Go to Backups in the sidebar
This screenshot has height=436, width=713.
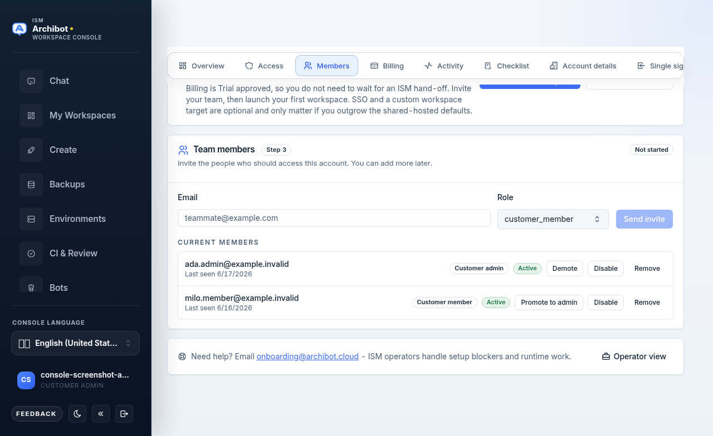point(75,184)
